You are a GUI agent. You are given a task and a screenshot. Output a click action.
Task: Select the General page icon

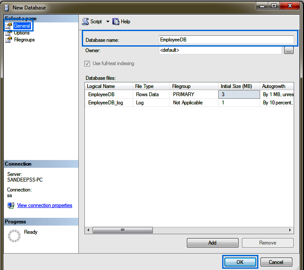[9, 26]
